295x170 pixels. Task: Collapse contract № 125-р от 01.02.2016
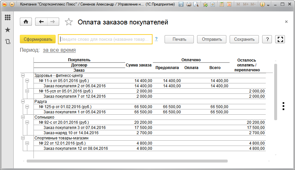click(x=27, y=107)
